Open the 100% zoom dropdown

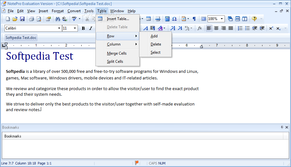pyautogui.click(x=222, y=19)
